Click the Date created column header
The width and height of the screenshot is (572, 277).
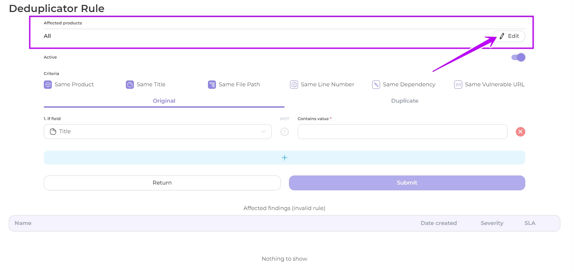point(438,223)
